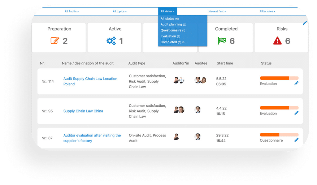Viewport: 317px width, 185px height.
Task: Click the Active card count 1
Action: (x=121, y=41)
